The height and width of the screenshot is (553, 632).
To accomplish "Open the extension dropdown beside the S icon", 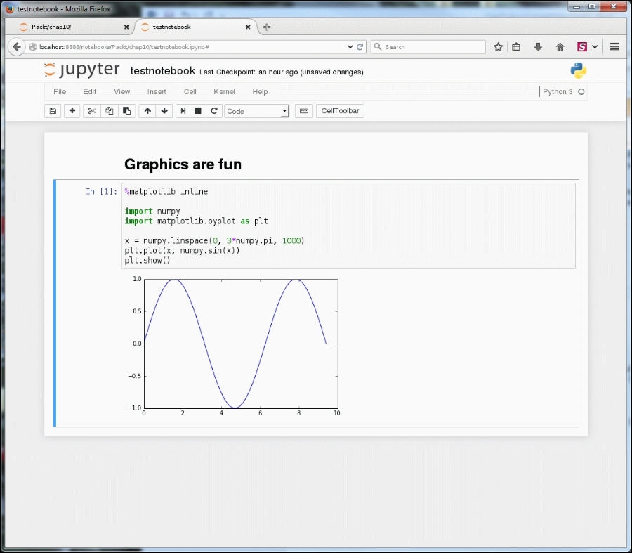I will click(x=594, y=46).
